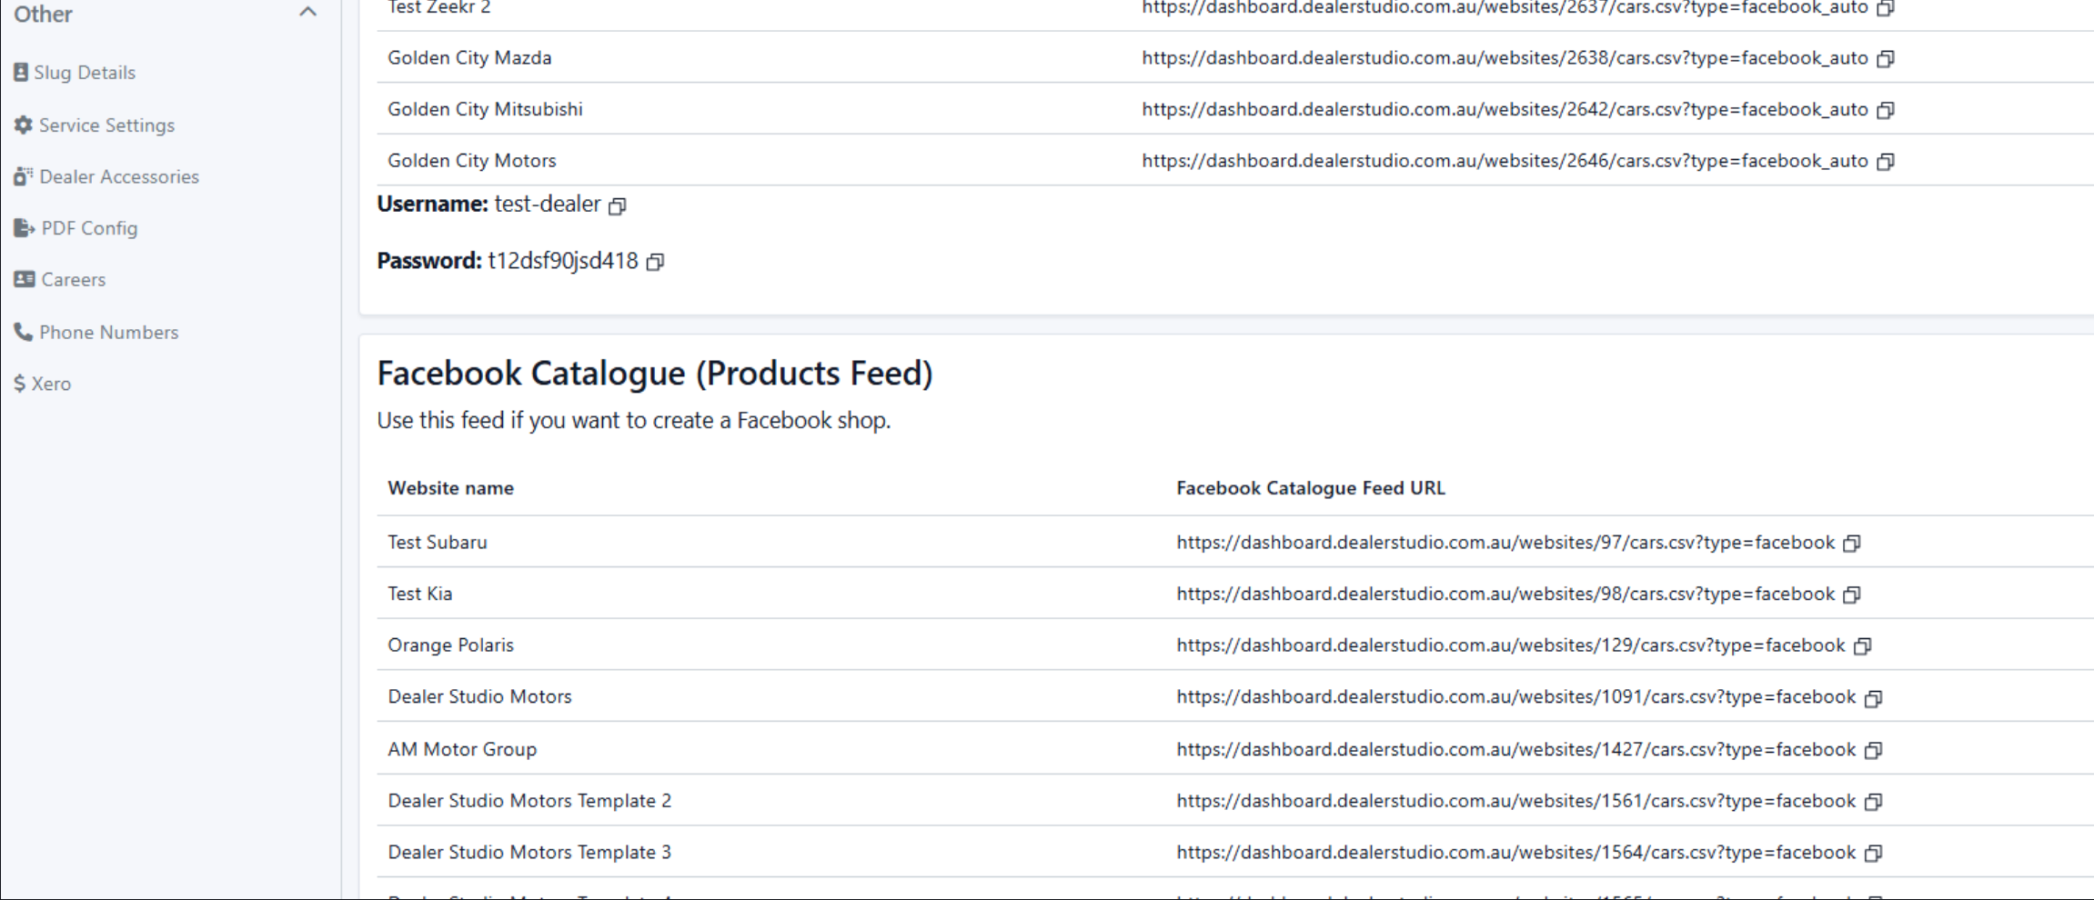Select the websites/1091 catalogue URL text
2094x900 pixels.
pos(1515,697)
